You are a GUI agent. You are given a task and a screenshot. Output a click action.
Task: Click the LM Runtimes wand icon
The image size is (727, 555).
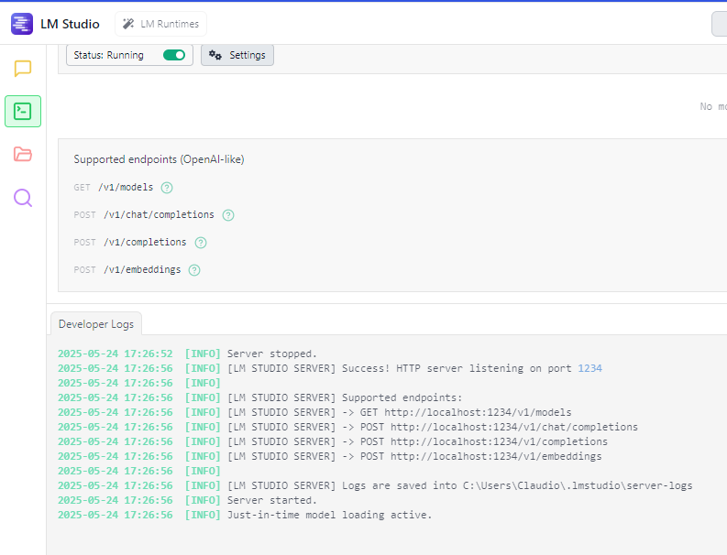tap(128, 24)
